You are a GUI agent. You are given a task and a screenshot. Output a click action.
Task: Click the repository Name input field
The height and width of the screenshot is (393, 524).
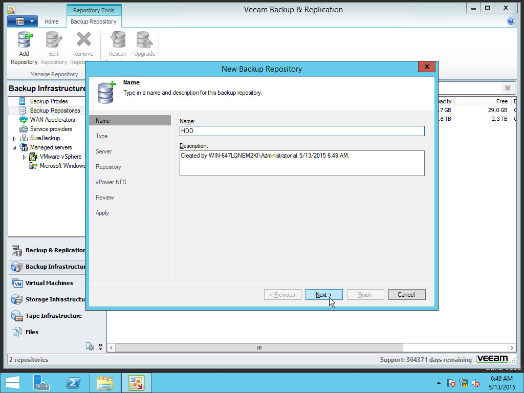(x=302, y=131)
